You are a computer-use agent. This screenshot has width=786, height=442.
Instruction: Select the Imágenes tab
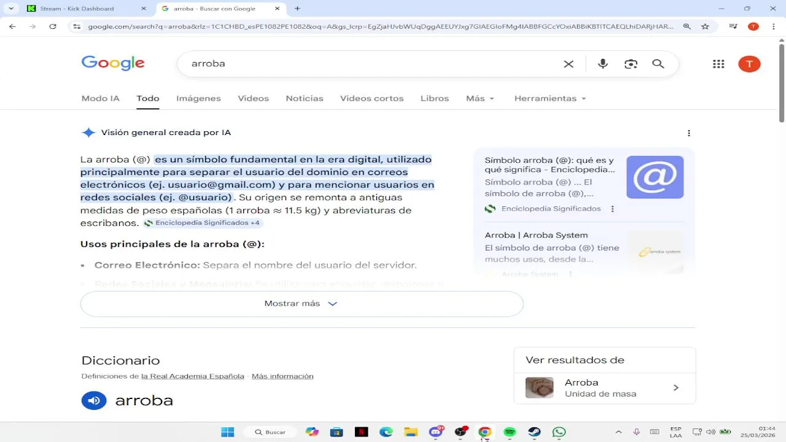pos(198,98)
